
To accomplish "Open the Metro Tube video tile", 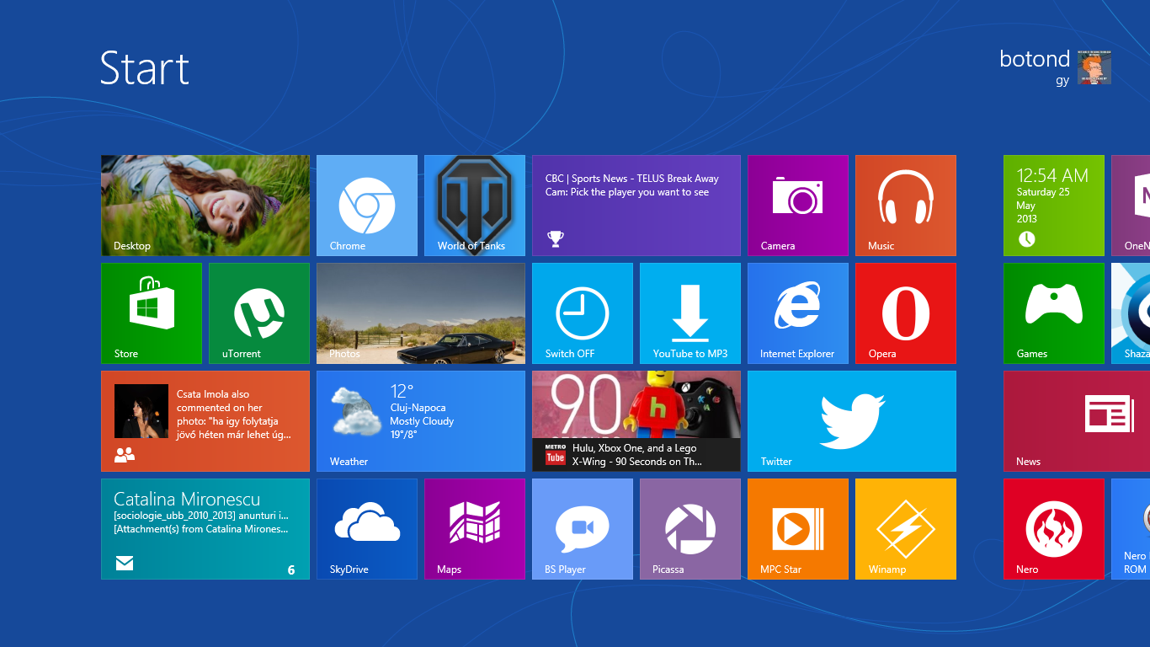I will click(636, 421).
